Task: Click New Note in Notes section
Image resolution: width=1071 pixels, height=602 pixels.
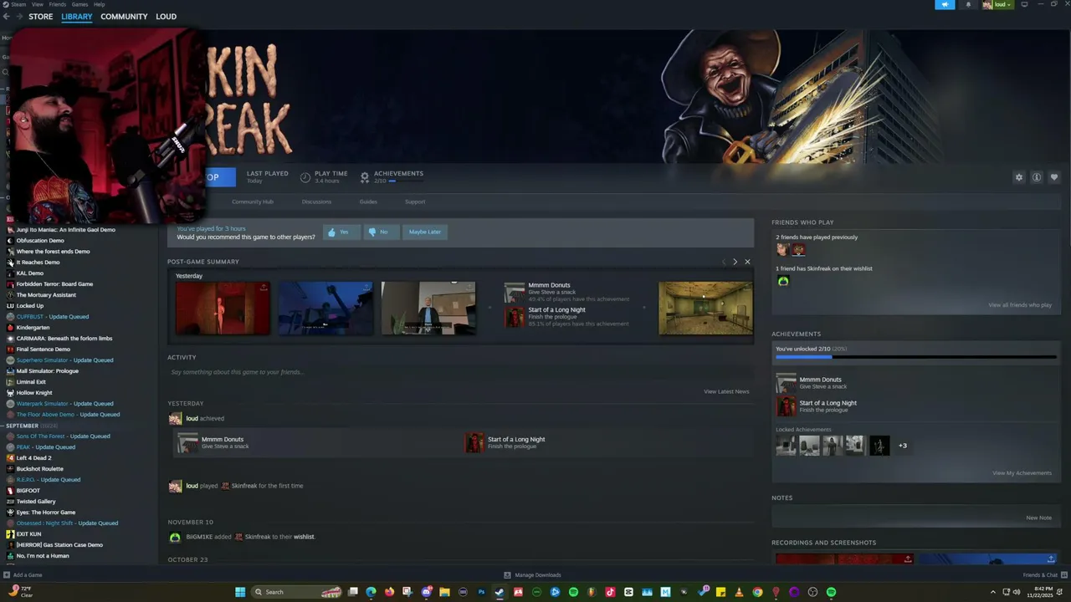Action: tap(1038, 518)
